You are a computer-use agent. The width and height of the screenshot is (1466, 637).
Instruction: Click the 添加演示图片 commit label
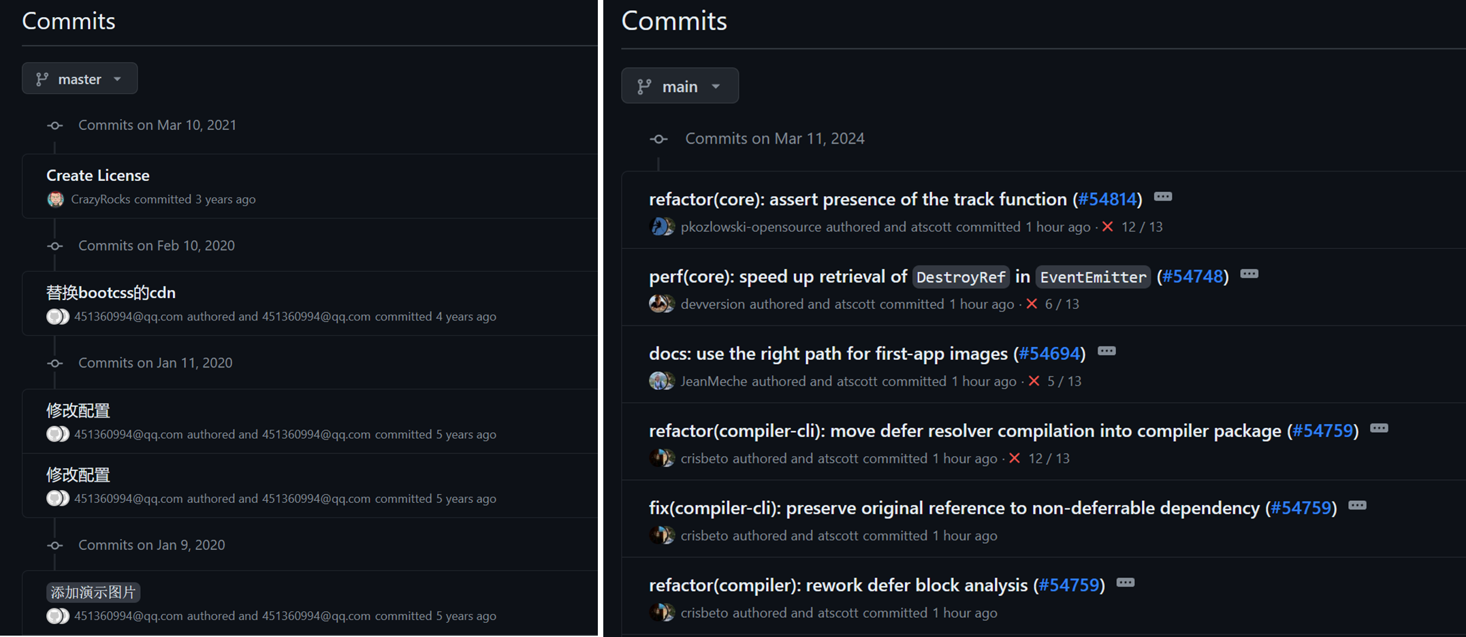click(x=93, y=591)
